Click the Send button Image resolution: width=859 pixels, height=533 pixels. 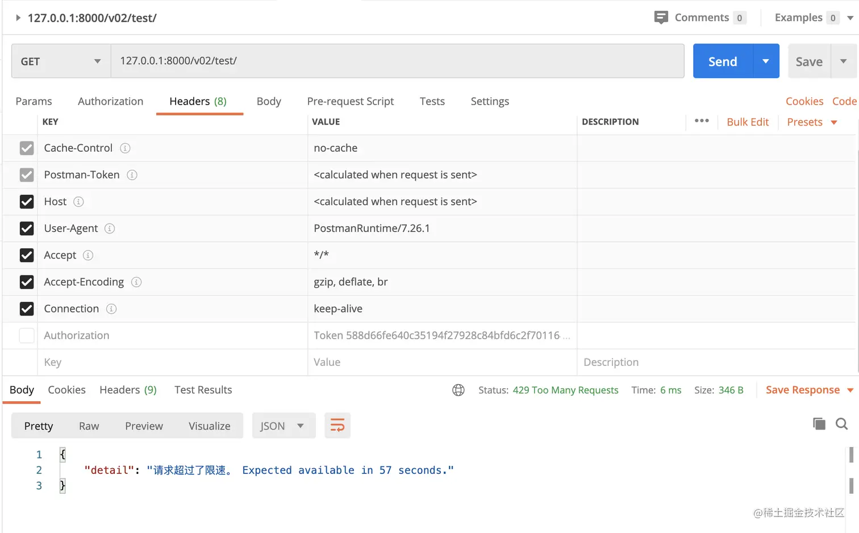723,61
